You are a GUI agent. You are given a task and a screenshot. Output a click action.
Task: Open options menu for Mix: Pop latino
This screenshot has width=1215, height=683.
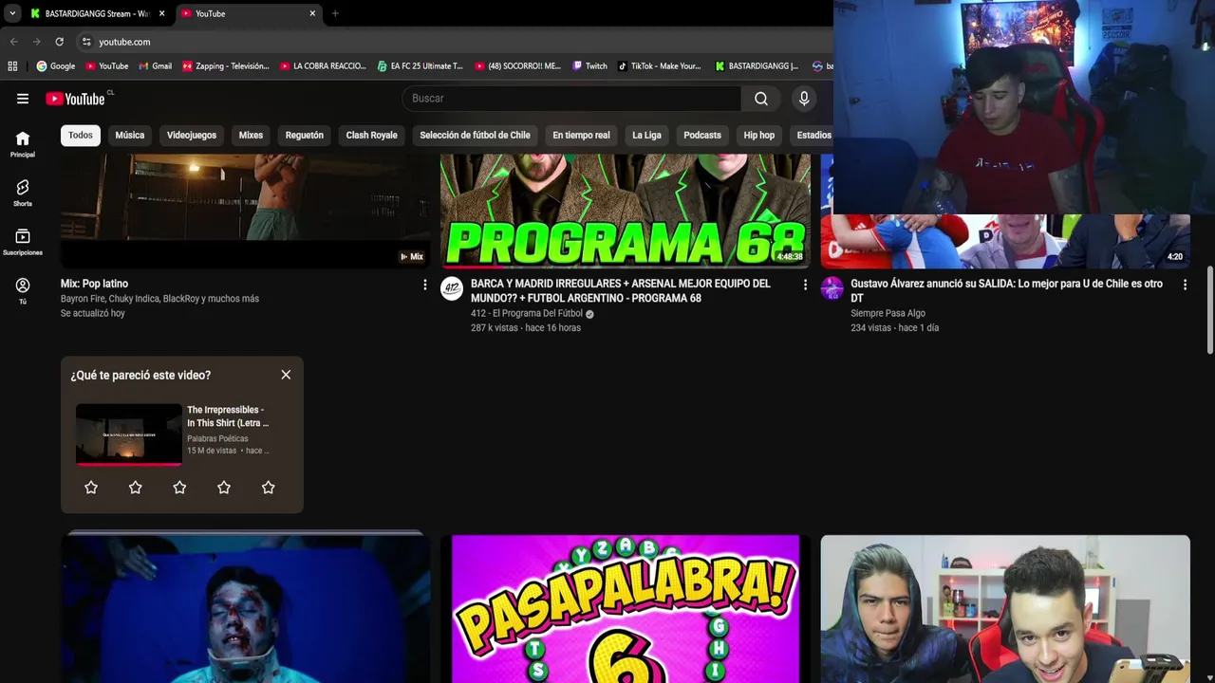tap(424, 285)
